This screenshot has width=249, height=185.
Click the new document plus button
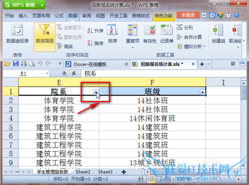pyautogui.click(x=202, y=64)
